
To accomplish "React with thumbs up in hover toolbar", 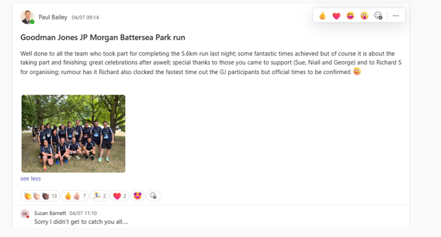I will tap(322, 16).
